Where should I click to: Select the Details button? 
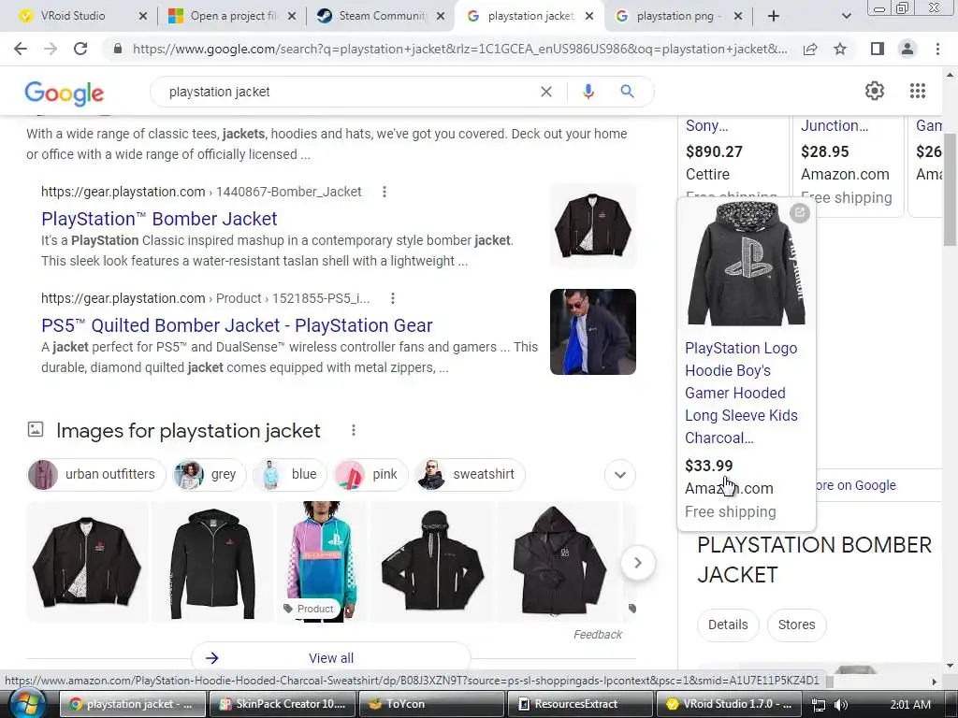[x=728, y=625]
